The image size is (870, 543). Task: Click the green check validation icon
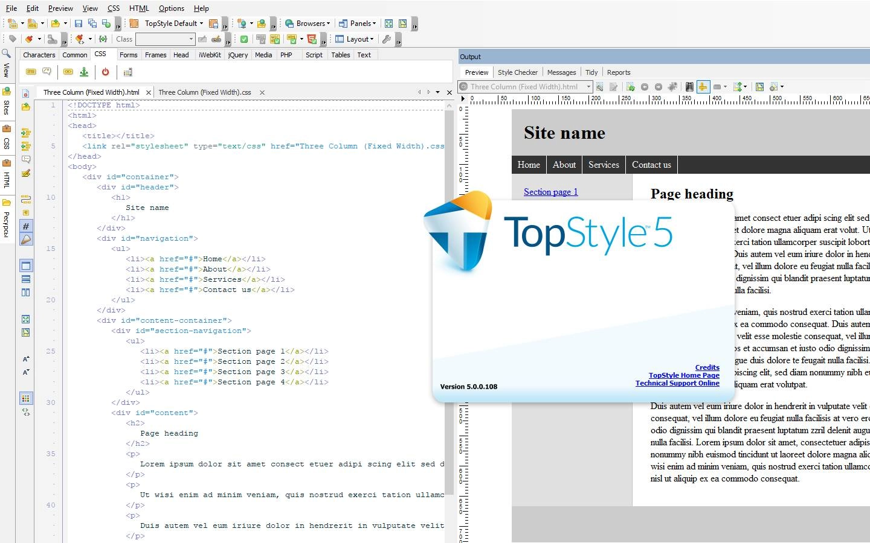tap(244, 39)
